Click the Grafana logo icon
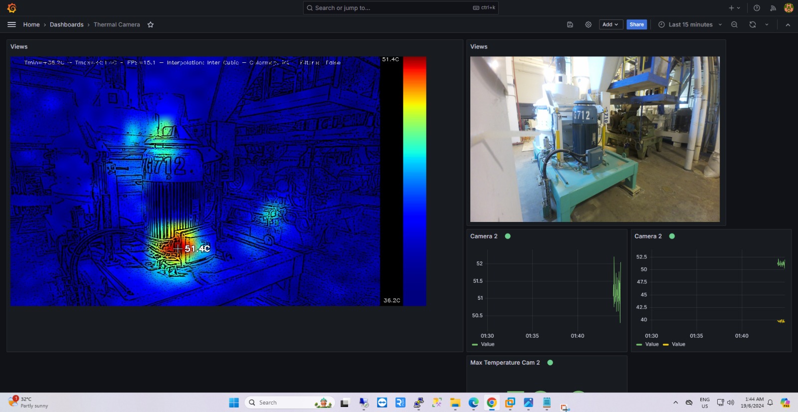 (12, 8)
